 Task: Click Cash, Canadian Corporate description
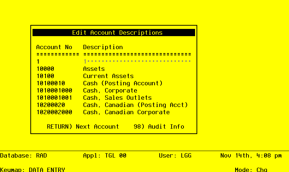click(x=126, y=112)
